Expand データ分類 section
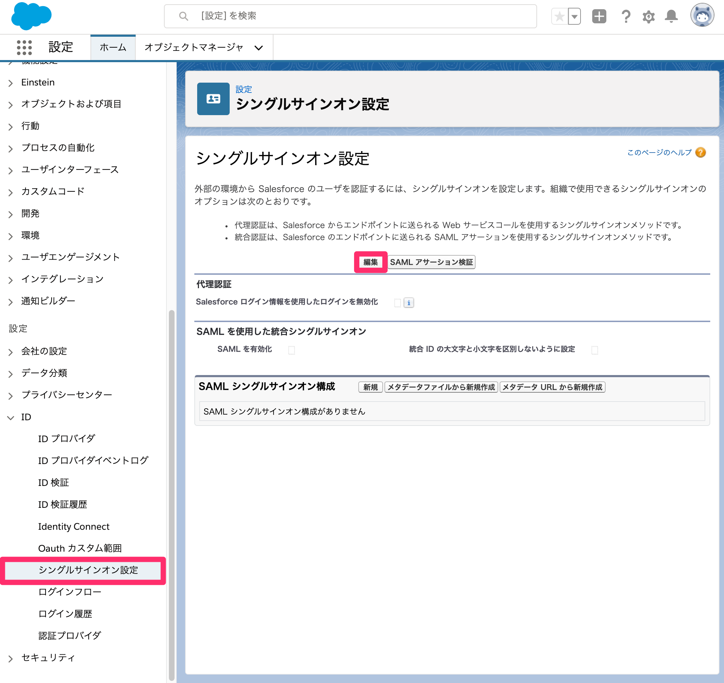724x683 pixels. click(x=11, y=374)
